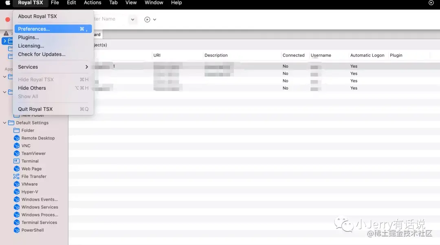Screen dimensions: 440x245
Task: Select the Terminal icon
Action: click(x=17, y=161)
